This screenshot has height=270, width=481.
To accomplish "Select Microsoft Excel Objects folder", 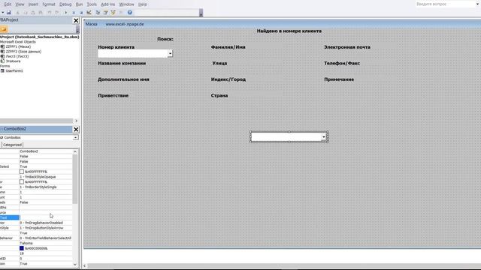I will (x=18, y=42).
